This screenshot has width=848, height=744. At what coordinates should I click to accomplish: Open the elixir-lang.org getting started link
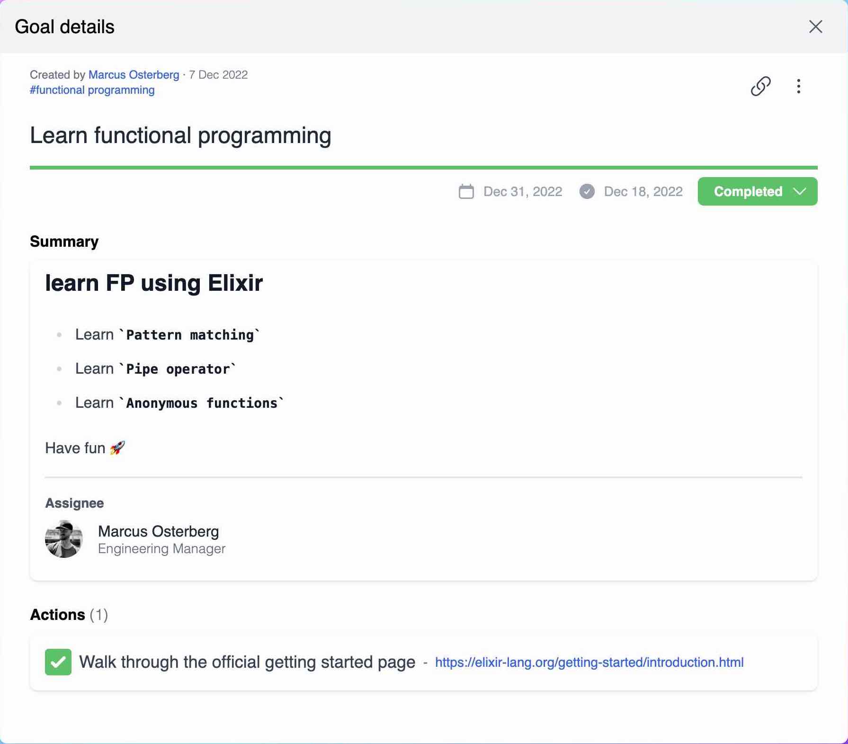[x=589, y=662]
